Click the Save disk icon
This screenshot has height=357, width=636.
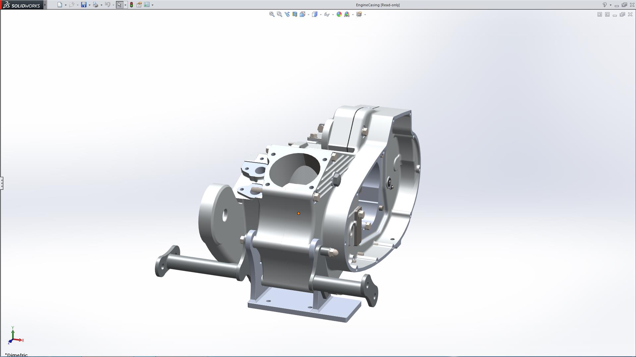point(84,5)
